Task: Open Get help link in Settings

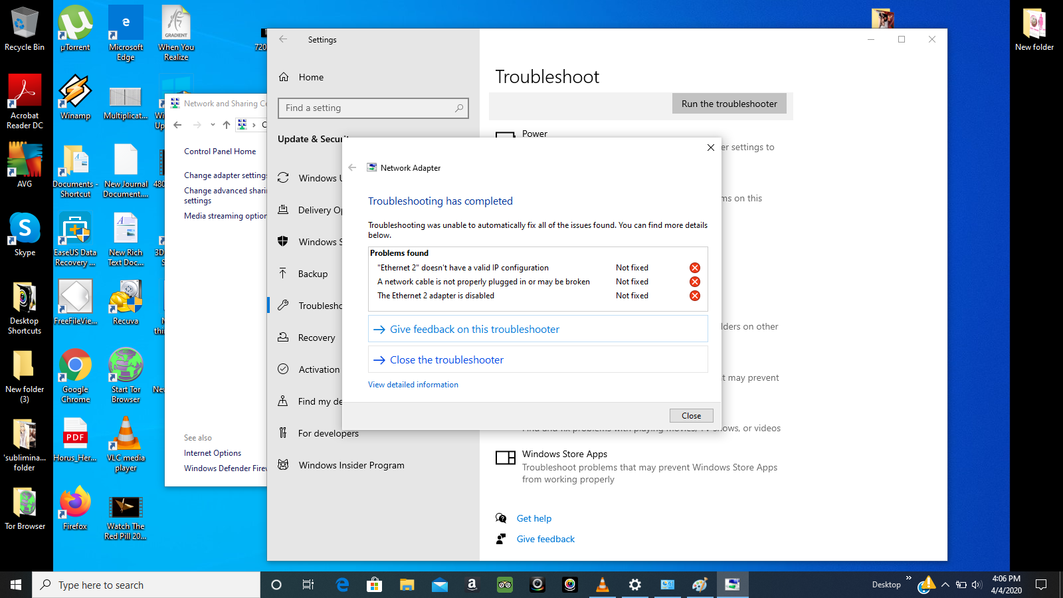Action: click(x=534, y=518)
